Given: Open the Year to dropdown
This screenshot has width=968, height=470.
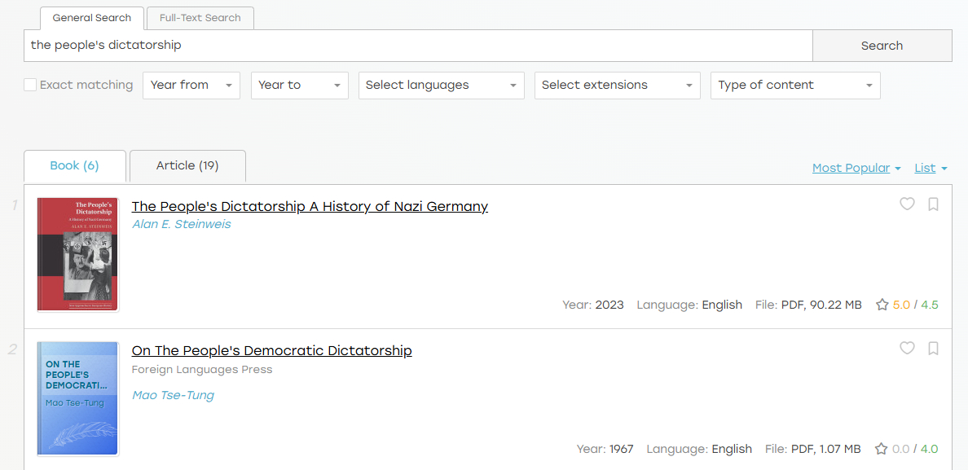Looking at the screenshot, I should tap(299, 85).
